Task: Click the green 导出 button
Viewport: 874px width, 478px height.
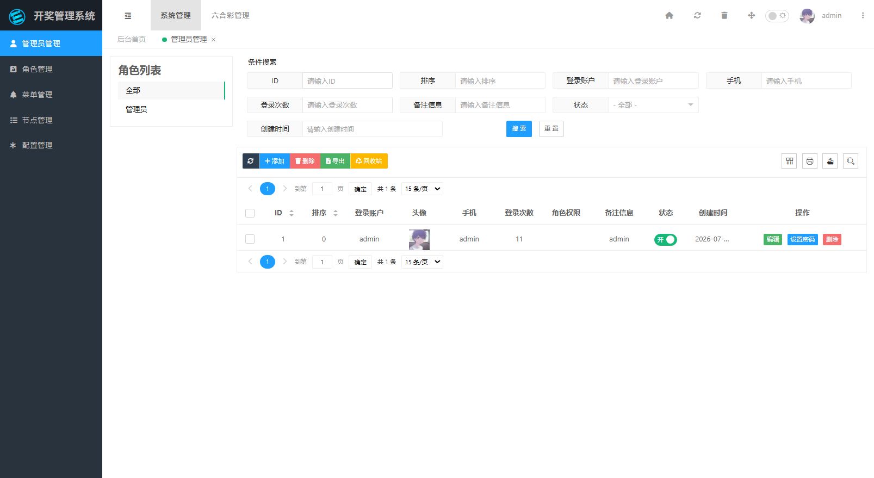Action: click(x=336, y=161)
